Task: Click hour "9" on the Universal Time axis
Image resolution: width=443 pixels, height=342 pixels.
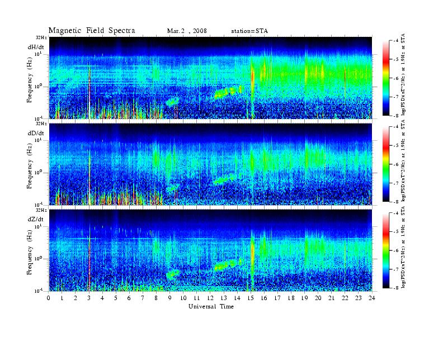Action: (170, 298)
